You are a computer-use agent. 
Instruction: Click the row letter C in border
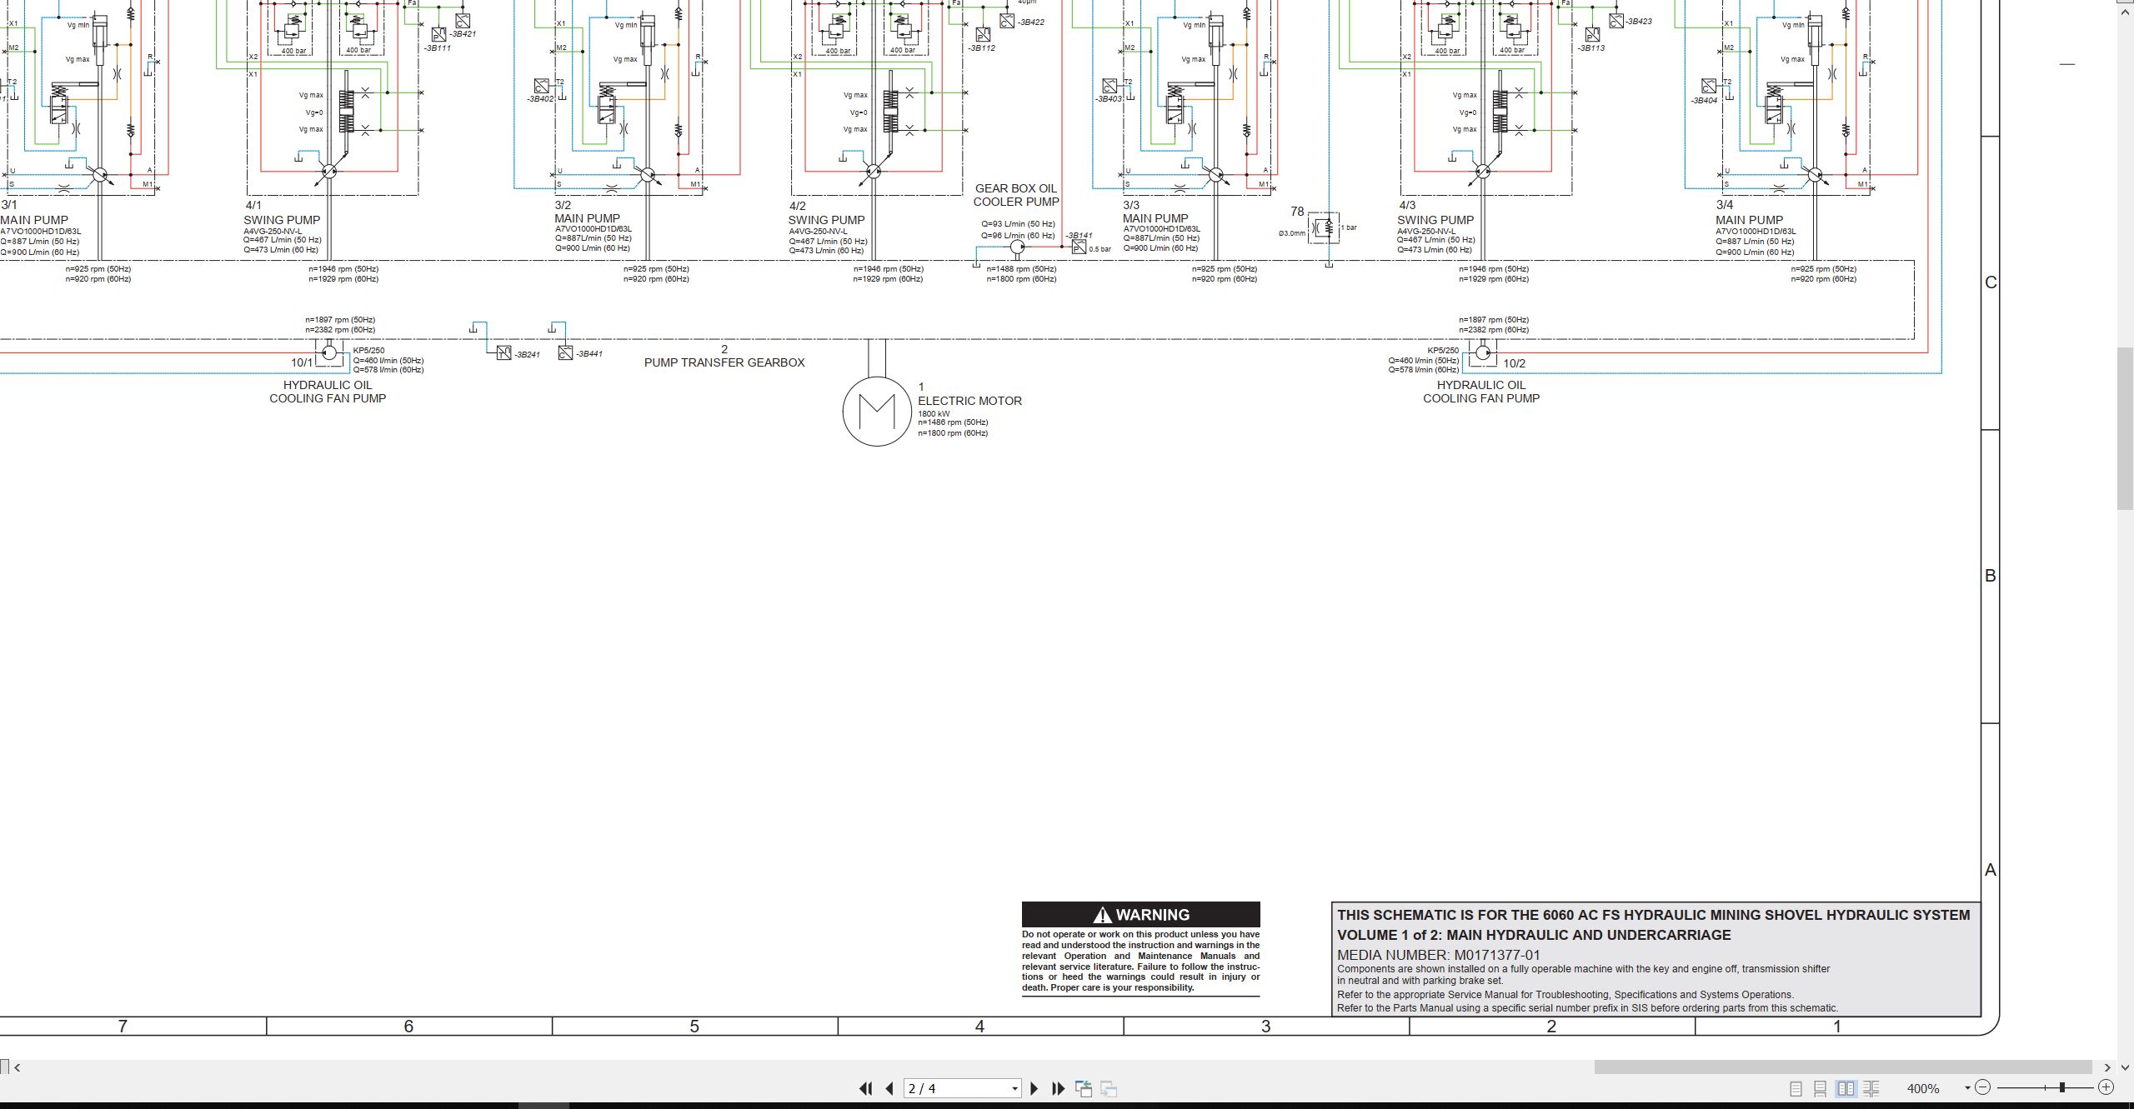coord(1991,282)
